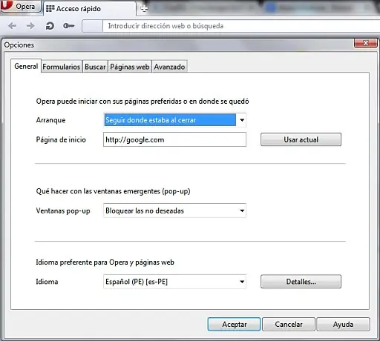This screenshot has width=380, height=341.
Task: Click the site badge box left of address field
Action: 92,26
